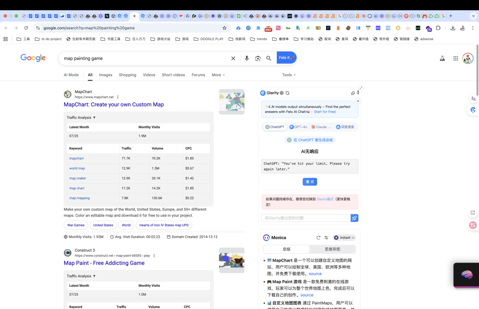Start voice search with the microphone icon
Screen dimensions: 479x309
click(x=247, y=58)
